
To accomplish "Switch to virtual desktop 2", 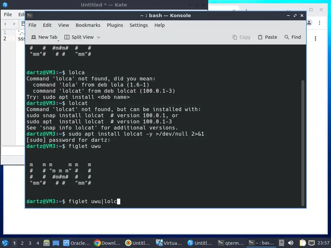I will tap(22, 243).
